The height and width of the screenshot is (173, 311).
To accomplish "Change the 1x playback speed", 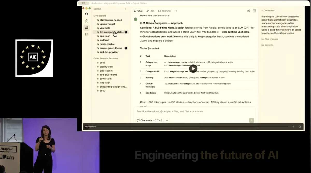I will point(293,127).
